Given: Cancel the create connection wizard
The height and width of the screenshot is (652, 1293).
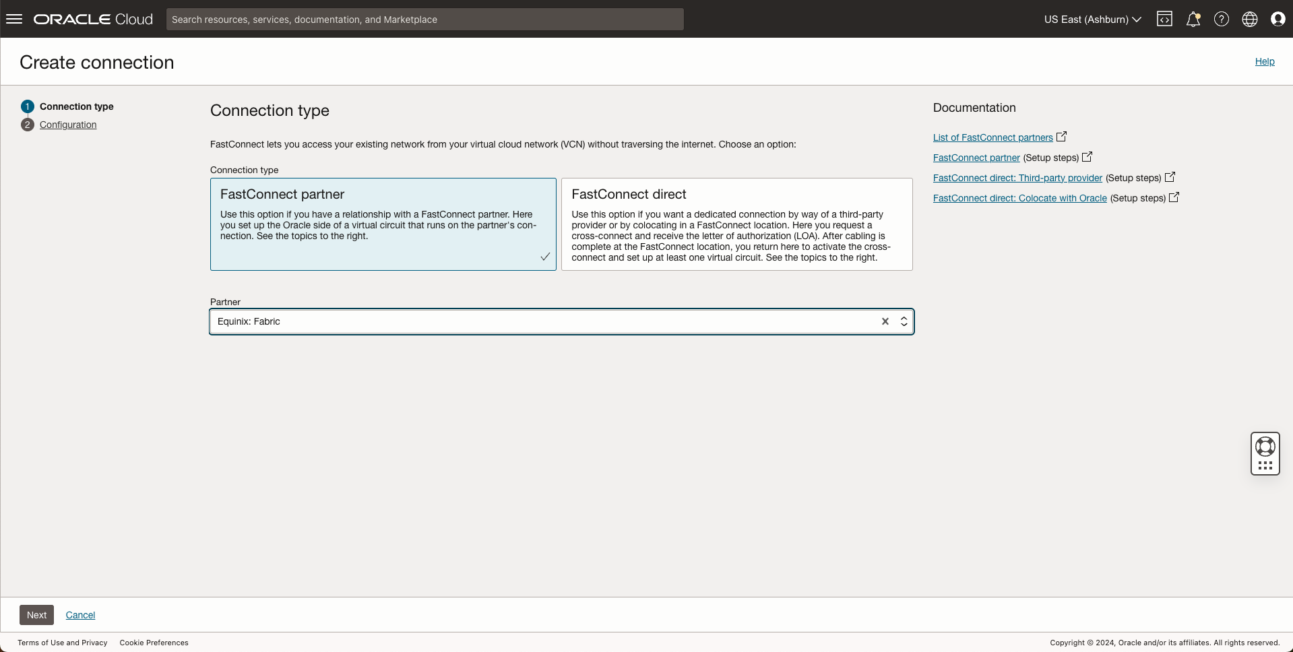Looking at the screenshot, I should pos(80,615).
